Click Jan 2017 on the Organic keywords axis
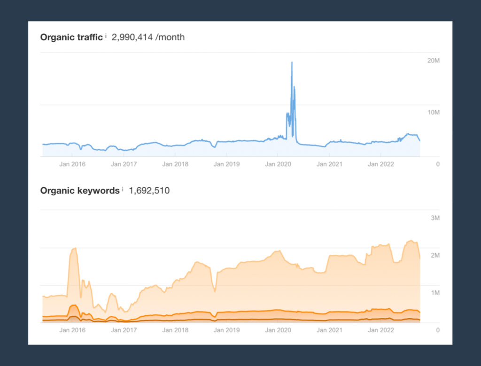This screenshot has width=481, height=366. (x=124, y=330)
